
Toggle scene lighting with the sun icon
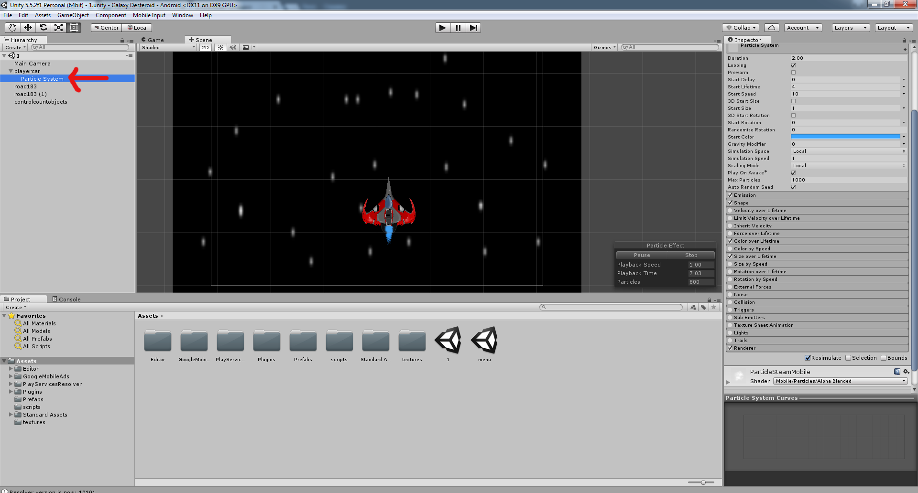point(220,47)
